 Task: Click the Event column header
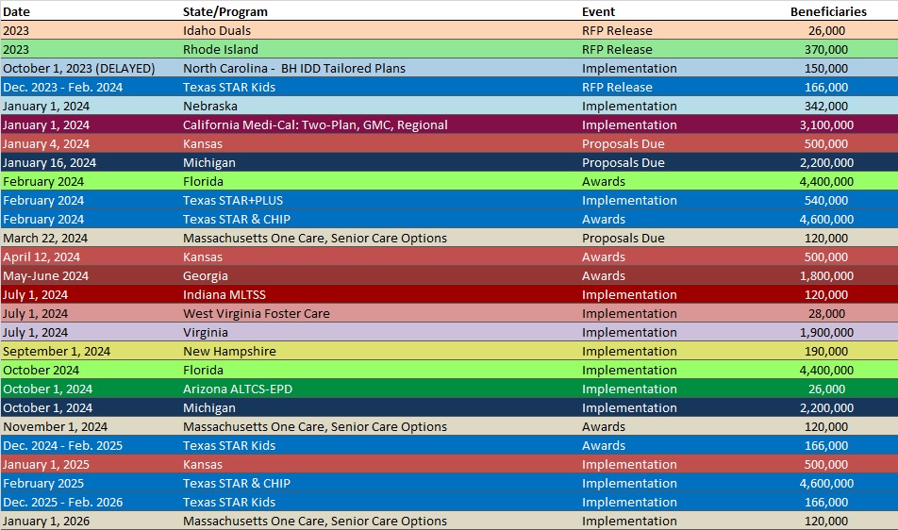pyautogui.click(x=598, y=11)
